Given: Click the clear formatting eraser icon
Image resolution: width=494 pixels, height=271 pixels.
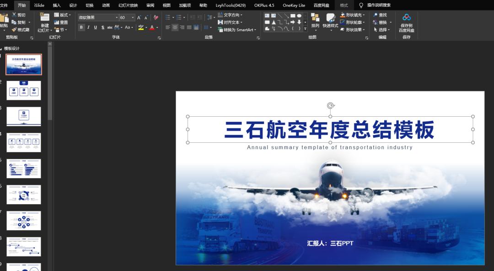Looking at the screenshot, I should pos(156,17).
